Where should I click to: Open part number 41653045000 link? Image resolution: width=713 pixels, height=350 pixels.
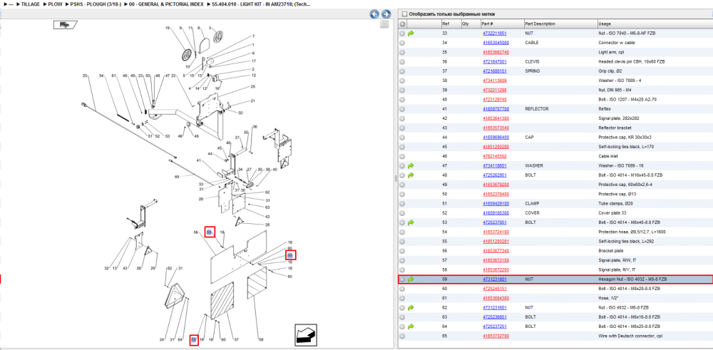(496, 43)
